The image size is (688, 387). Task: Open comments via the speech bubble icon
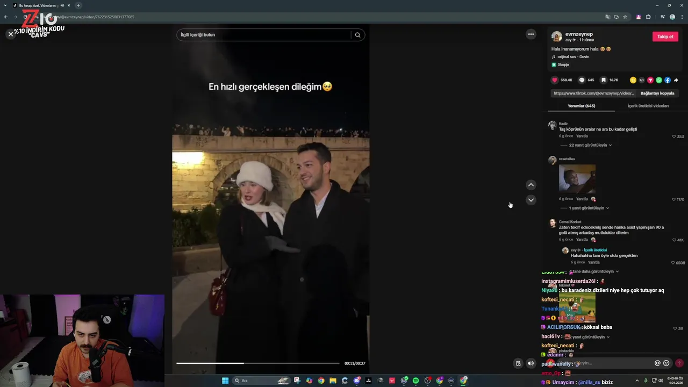point(582,80)
